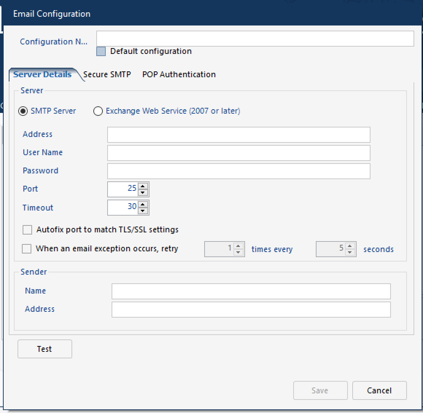
Task: Enable Autofix port to match TLS/SSL settings
Action: [27, 230]
